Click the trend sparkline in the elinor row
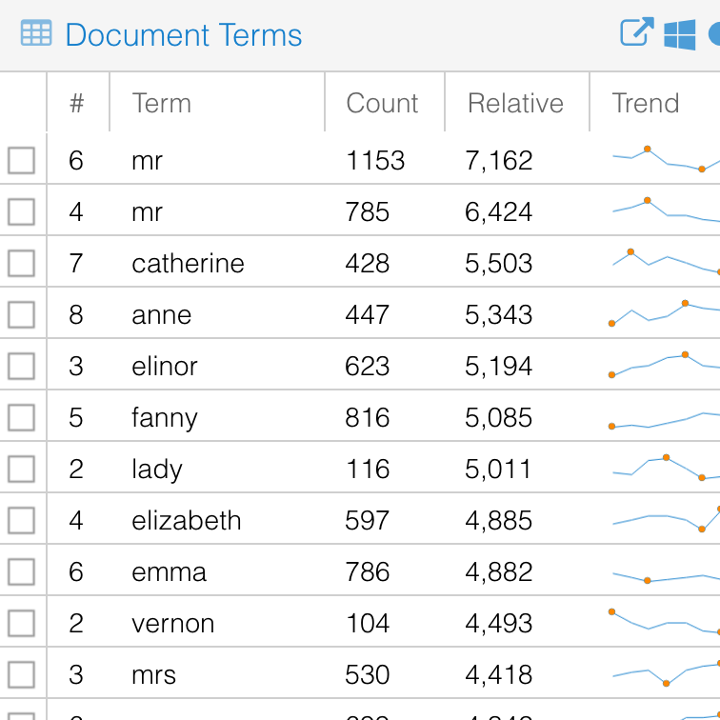The height and width of the screenshot is (720, 720). click(x=665, y=365)
